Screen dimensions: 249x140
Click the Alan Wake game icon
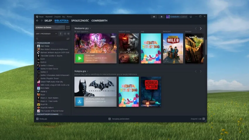(38, 46)
